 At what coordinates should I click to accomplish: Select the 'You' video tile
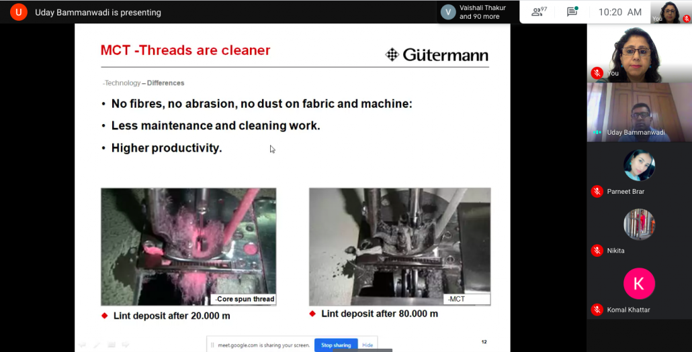coord(639,54)
